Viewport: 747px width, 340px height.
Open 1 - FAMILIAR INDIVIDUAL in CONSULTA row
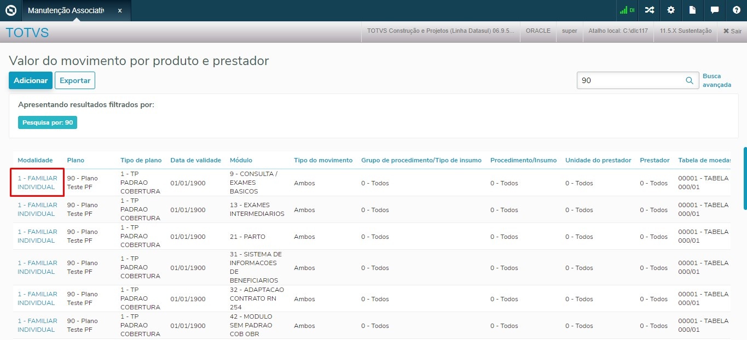click(37, 183)
